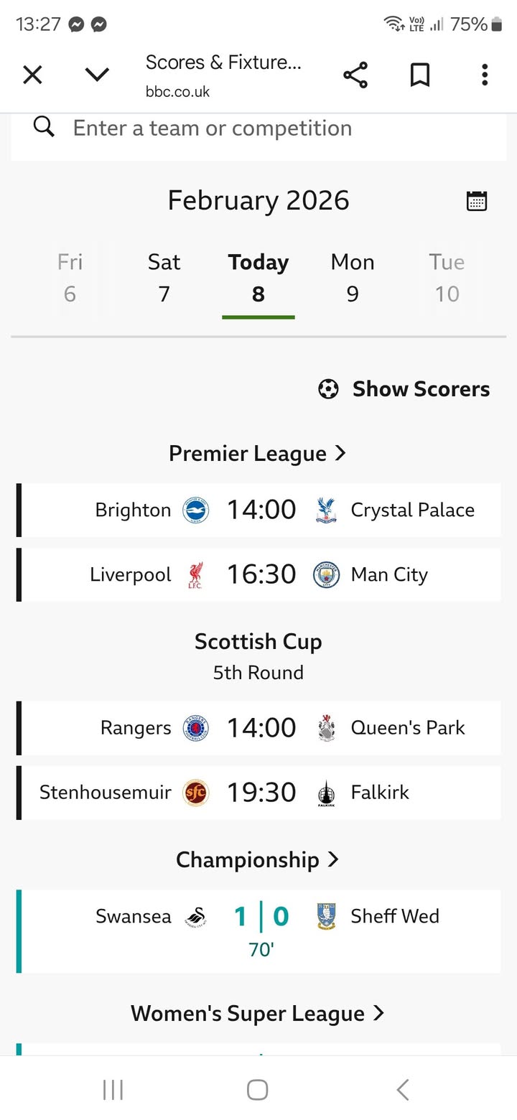
Task: Switch to the Mon 9 date tab
Action: [353, 278]
